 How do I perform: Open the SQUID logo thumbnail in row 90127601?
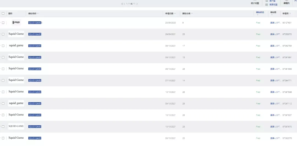coord(16,22)
